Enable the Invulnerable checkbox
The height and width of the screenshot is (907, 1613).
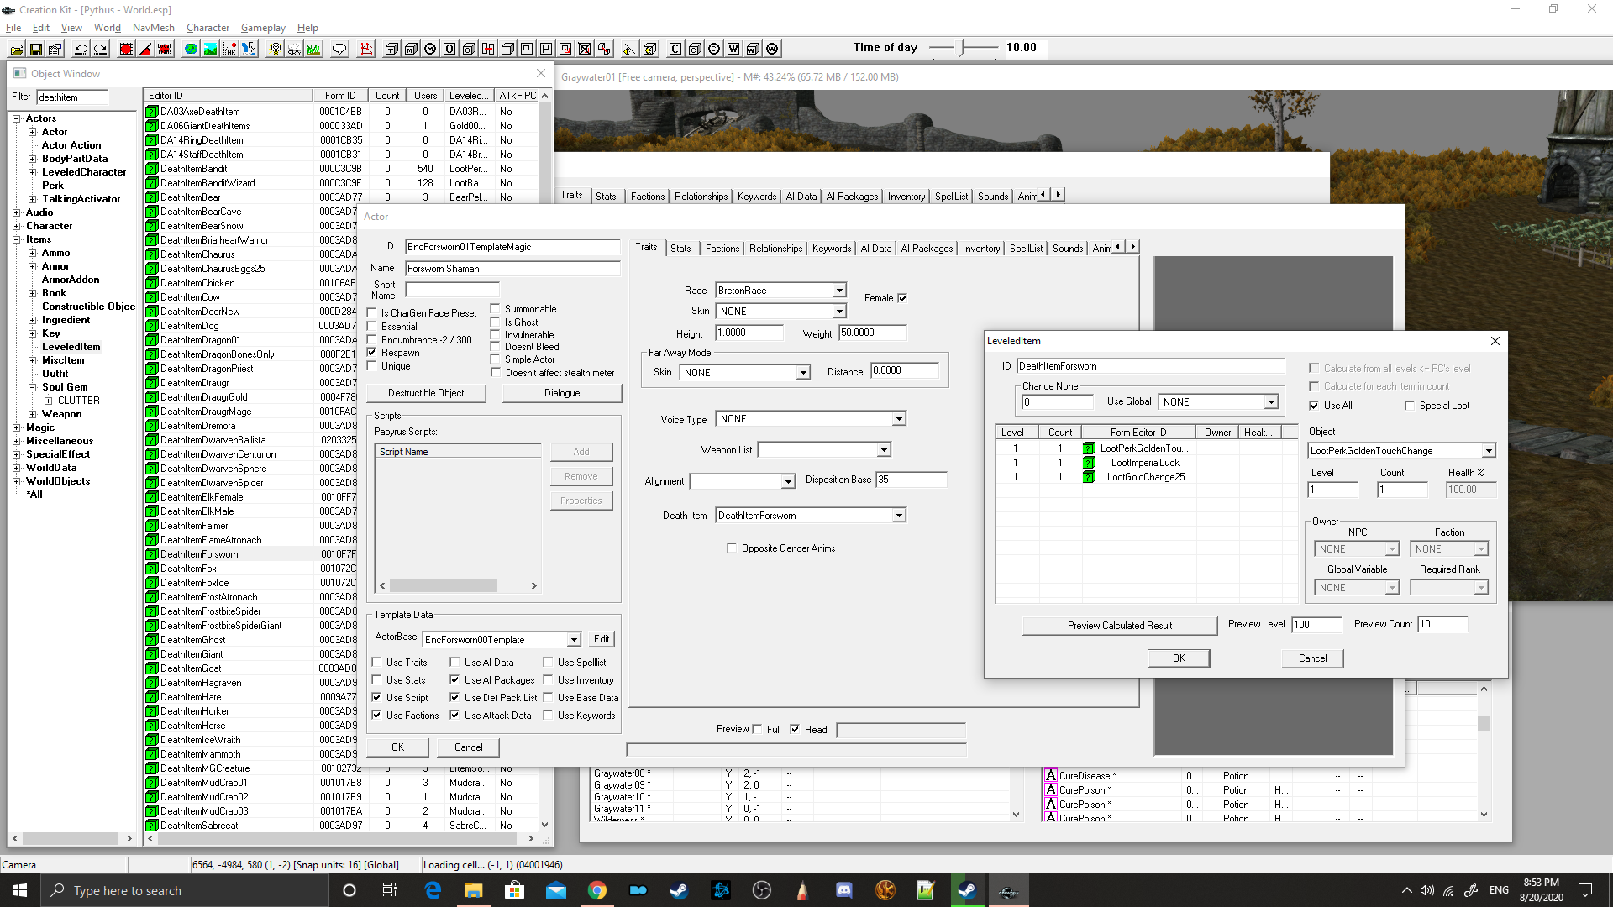(496, 334)
